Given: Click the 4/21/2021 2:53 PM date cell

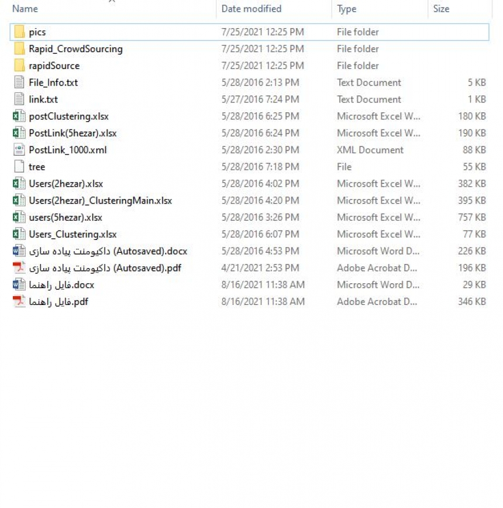Looking at the screenshot, I should 260,268.
